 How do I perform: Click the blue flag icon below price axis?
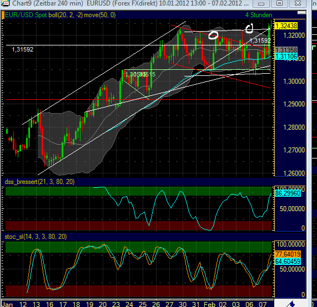pos(291,304)
